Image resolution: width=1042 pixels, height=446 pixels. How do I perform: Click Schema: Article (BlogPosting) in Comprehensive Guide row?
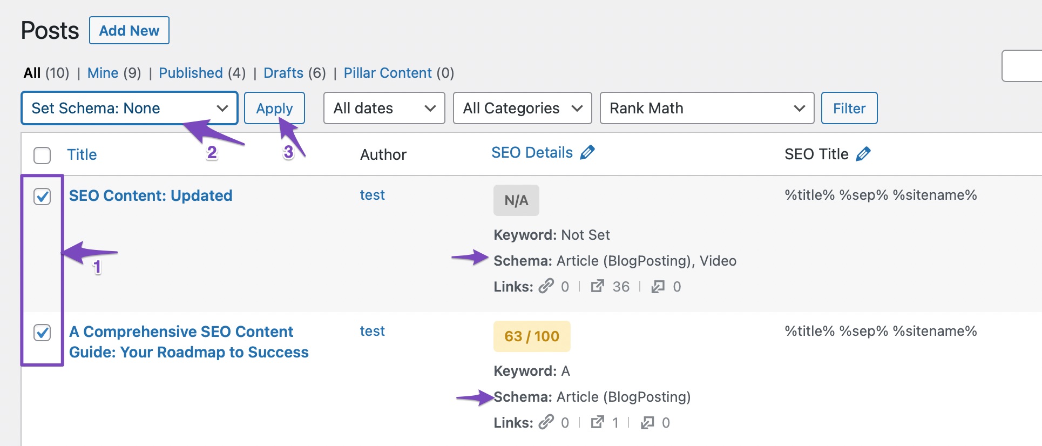click(592, 397)
